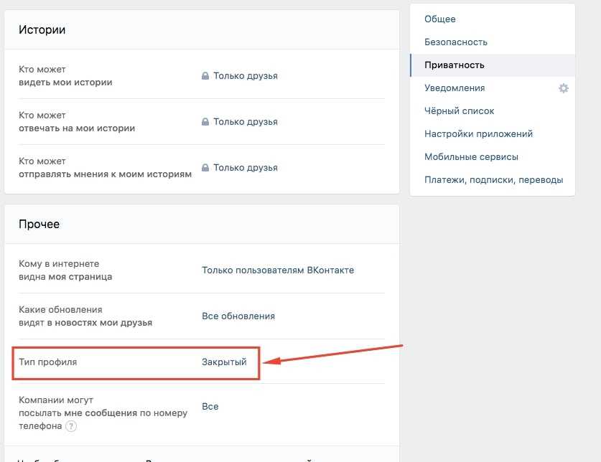This screenshot has height=462, width=601.
Task: Open dropdown Только друзья for отвечать на истории
Action: (246, 122)
